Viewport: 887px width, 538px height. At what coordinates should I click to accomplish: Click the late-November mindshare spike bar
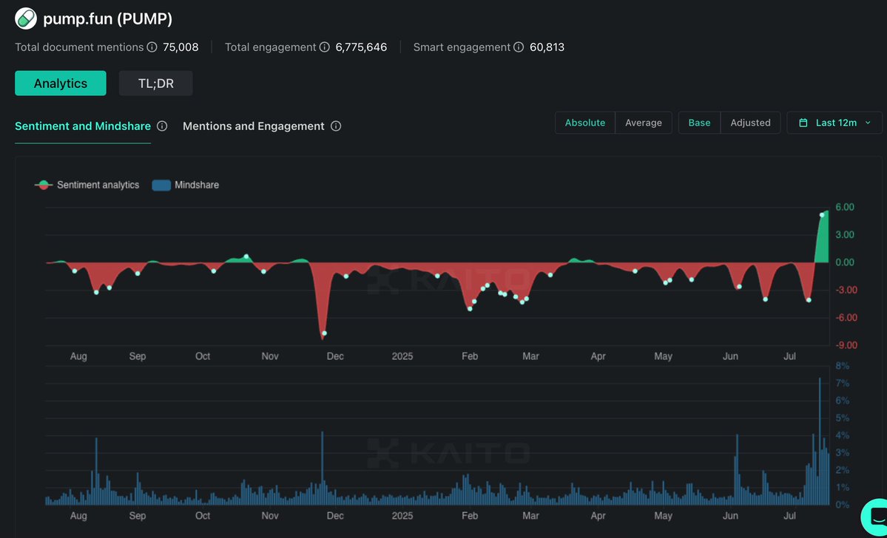click(322, 469)
